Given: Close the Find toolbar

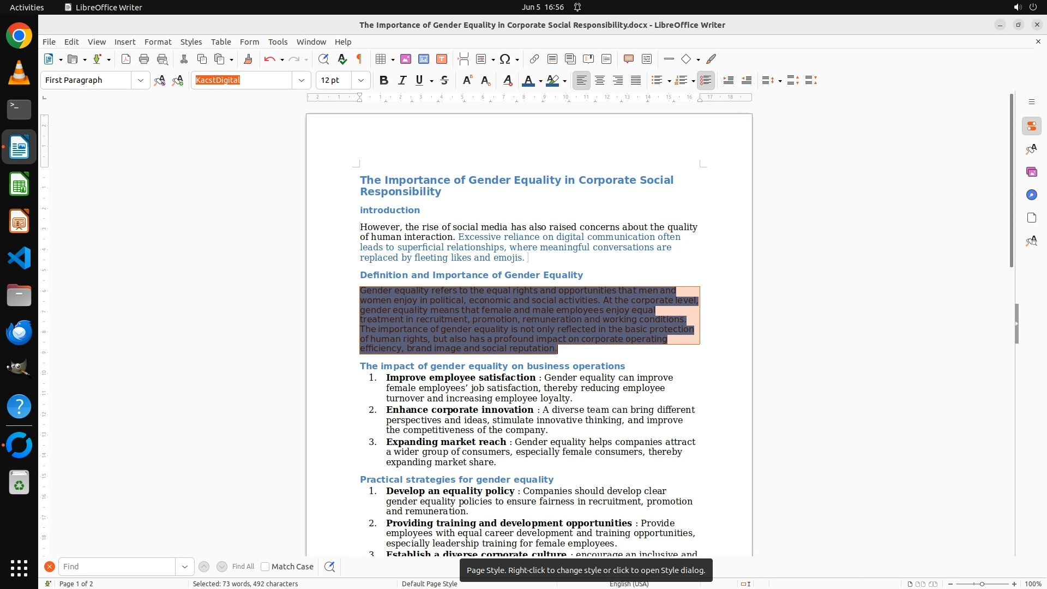Looking at the screenshot, I should tap(50, 567).
